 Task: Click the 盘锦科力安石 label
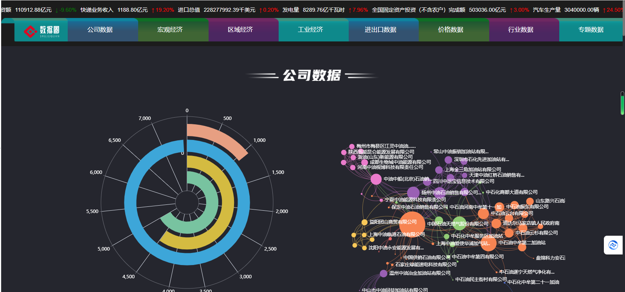(x=550, y=258)
